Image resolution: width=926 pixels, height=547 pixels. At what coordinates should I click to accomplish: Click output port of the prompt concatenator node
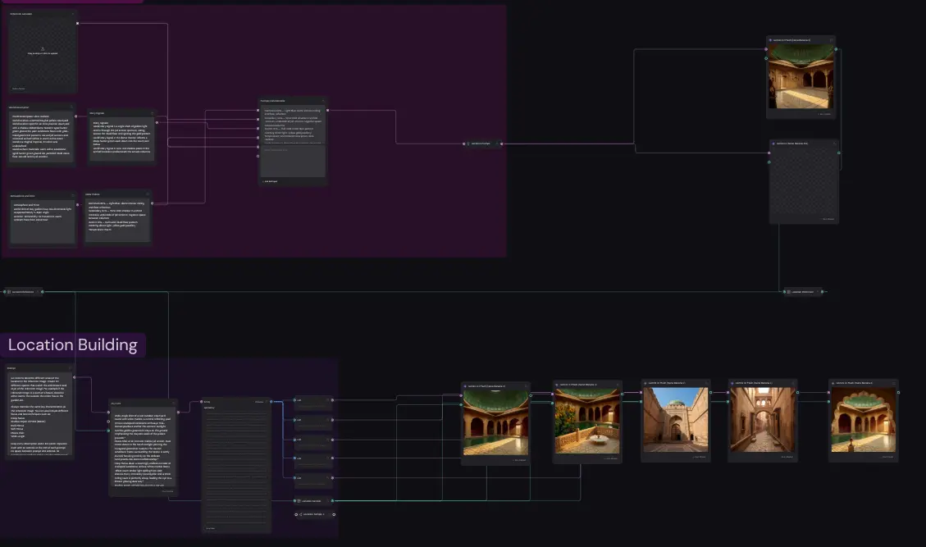(327, 111)
